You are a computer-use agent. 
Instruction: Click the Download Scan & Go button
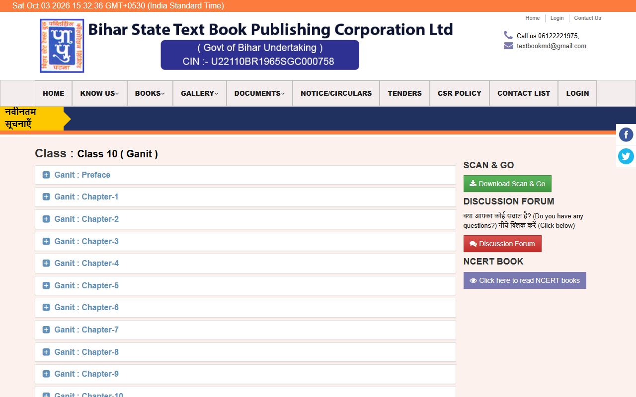[507, 184]
